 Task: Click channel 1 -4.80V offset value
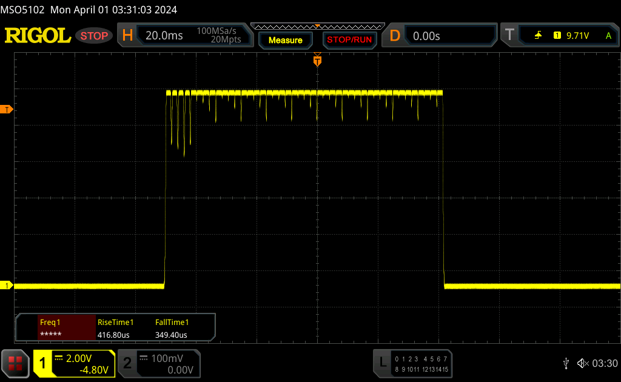pyautogui.click(x=94, y=370)
